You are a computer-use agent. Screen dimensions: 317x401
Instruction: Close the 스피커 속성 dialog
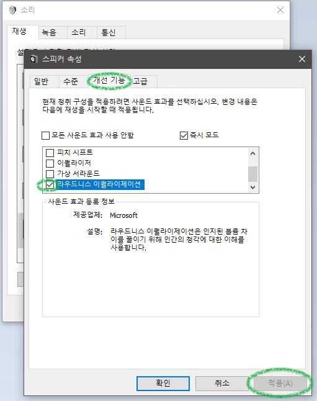click(x=302, y=59)
